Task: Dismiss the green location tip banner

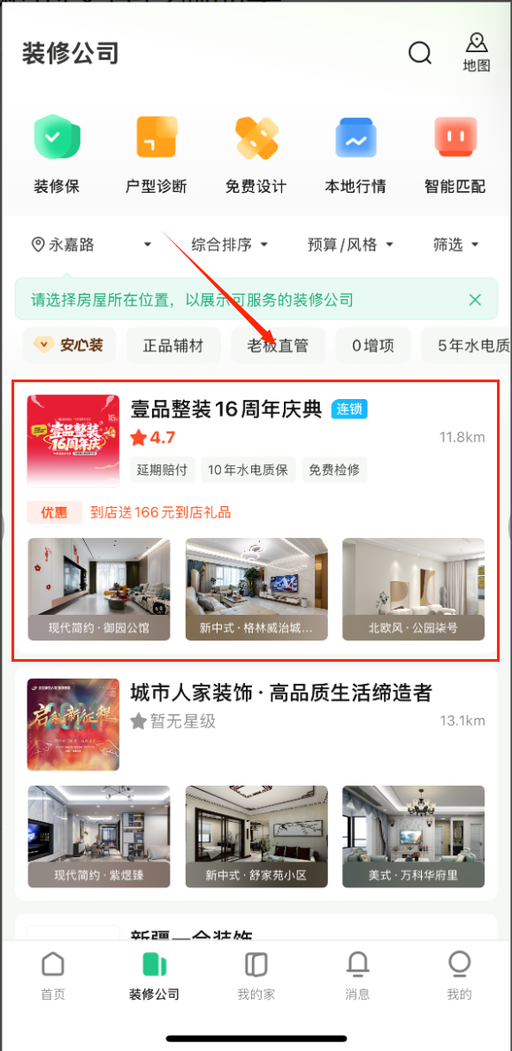Action: click(x=475, y=300)
